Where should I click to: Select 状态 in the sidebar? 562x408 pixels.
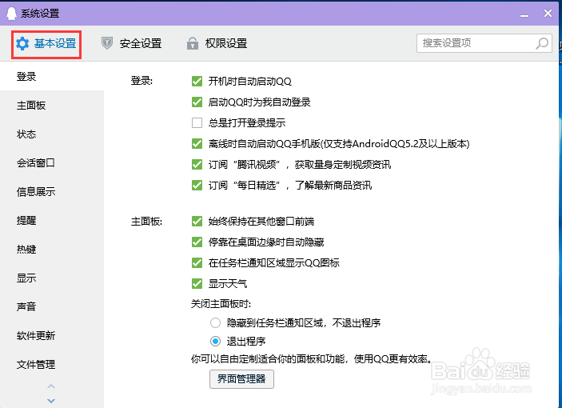point(52,134)
